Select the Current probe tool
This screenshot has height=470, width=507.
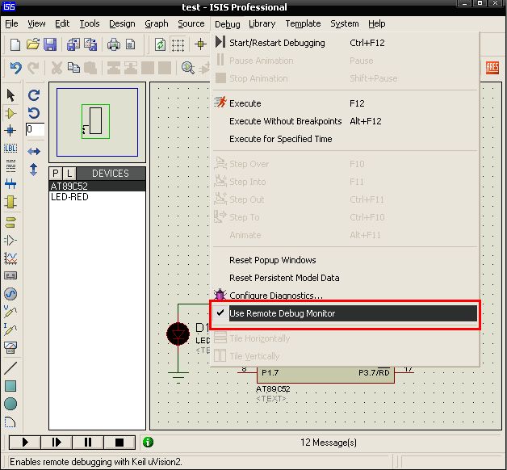(10, 329)
